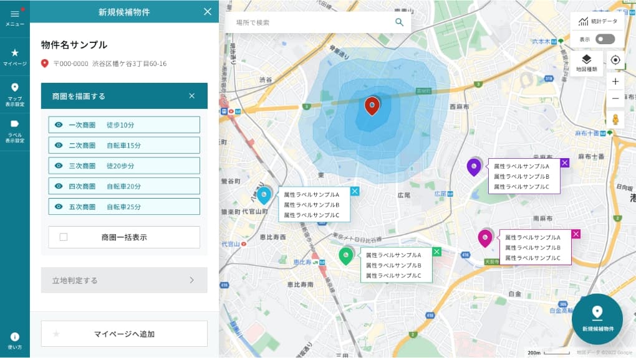Collapse the 商圏を描画する panel

click(x=192, y=96)
